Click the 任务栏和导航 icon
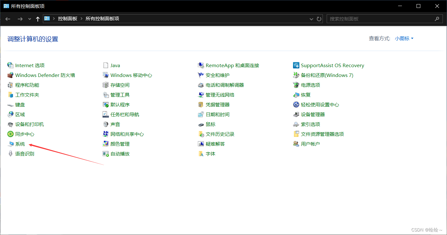This screenshot has width=447, height=235. pyautogui.click(x=106, y=114)
